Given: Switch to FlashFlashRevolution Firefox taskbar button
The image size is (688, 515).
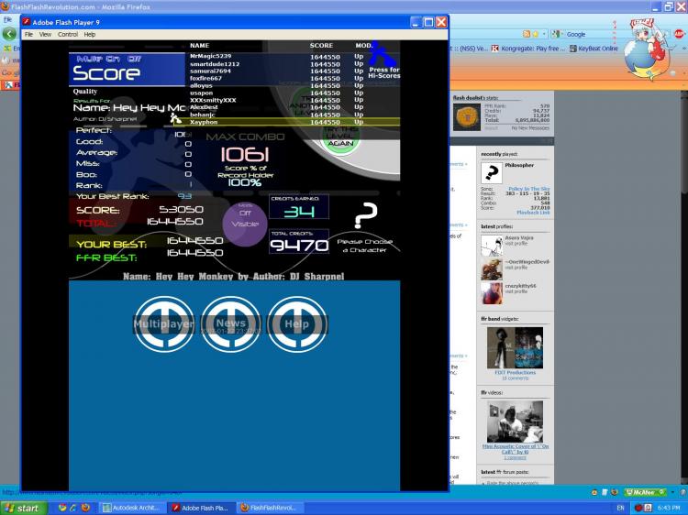Looking at the screenshot, I should pos(270,508).
